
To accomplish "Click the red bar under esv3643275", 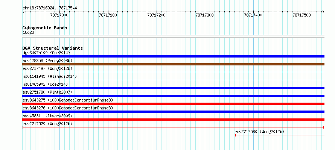I will click(173, 104).
